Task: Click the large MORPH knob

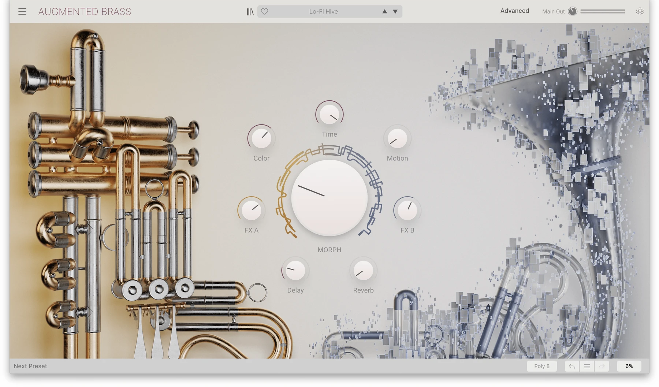Action: [329, 198]
